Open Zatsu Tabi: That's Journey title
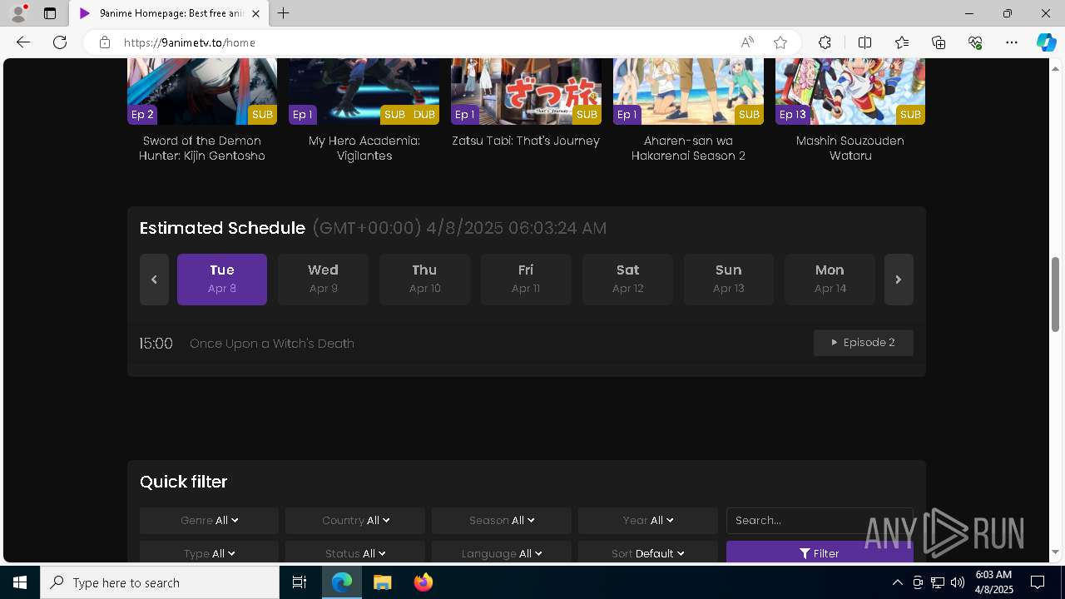 click(x=526, y=141)
